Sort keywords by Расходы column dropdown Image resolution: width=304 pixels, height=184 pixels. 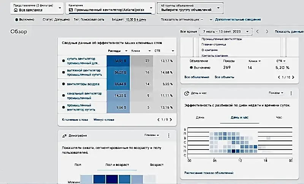pyautogui.click(x=126, y=51)
